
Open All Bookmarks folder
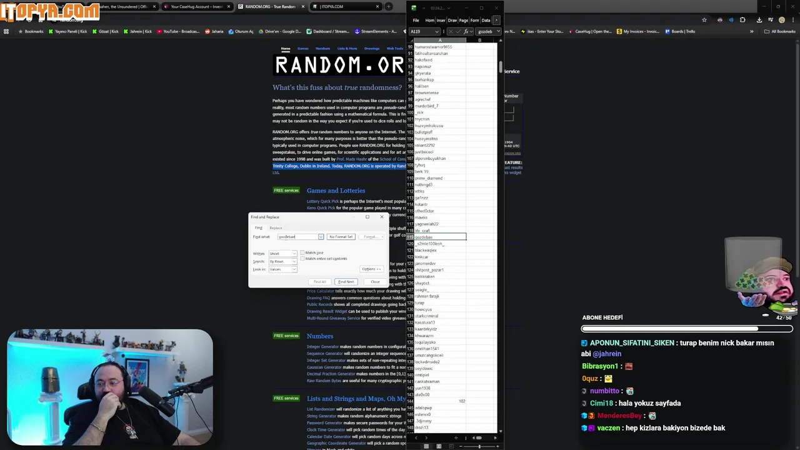tap(781, 31)
